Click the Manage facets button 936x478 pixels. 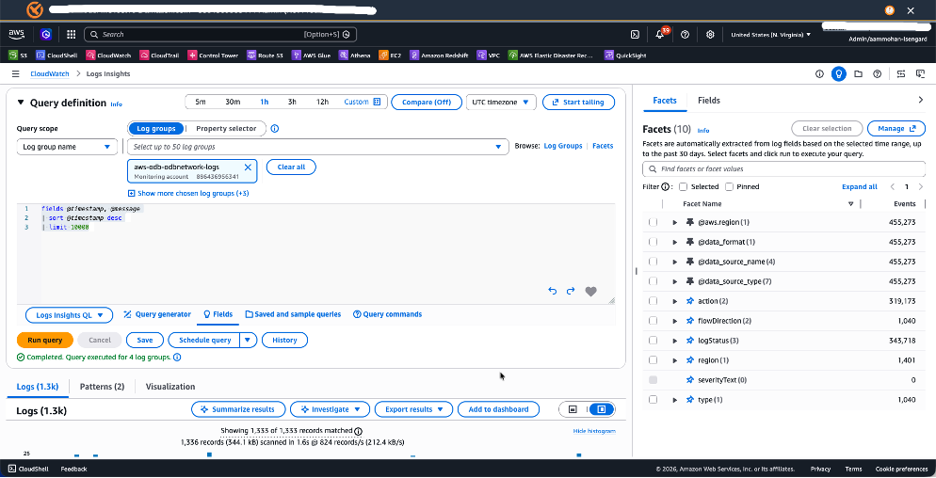point(896,128)
